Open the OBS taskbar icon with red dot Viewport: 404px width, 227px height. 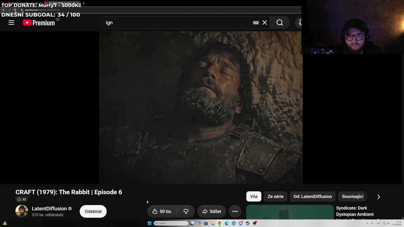255,223
